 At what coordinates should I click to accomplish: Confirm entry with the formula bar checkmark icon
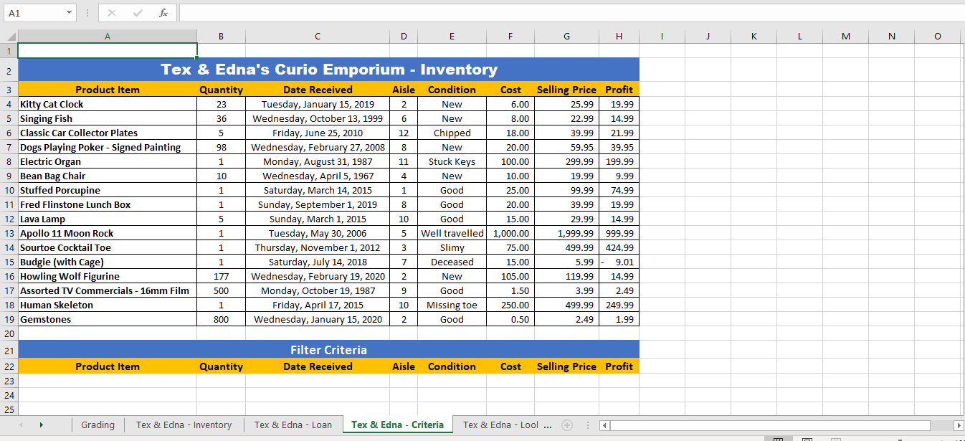pos(138,12)
